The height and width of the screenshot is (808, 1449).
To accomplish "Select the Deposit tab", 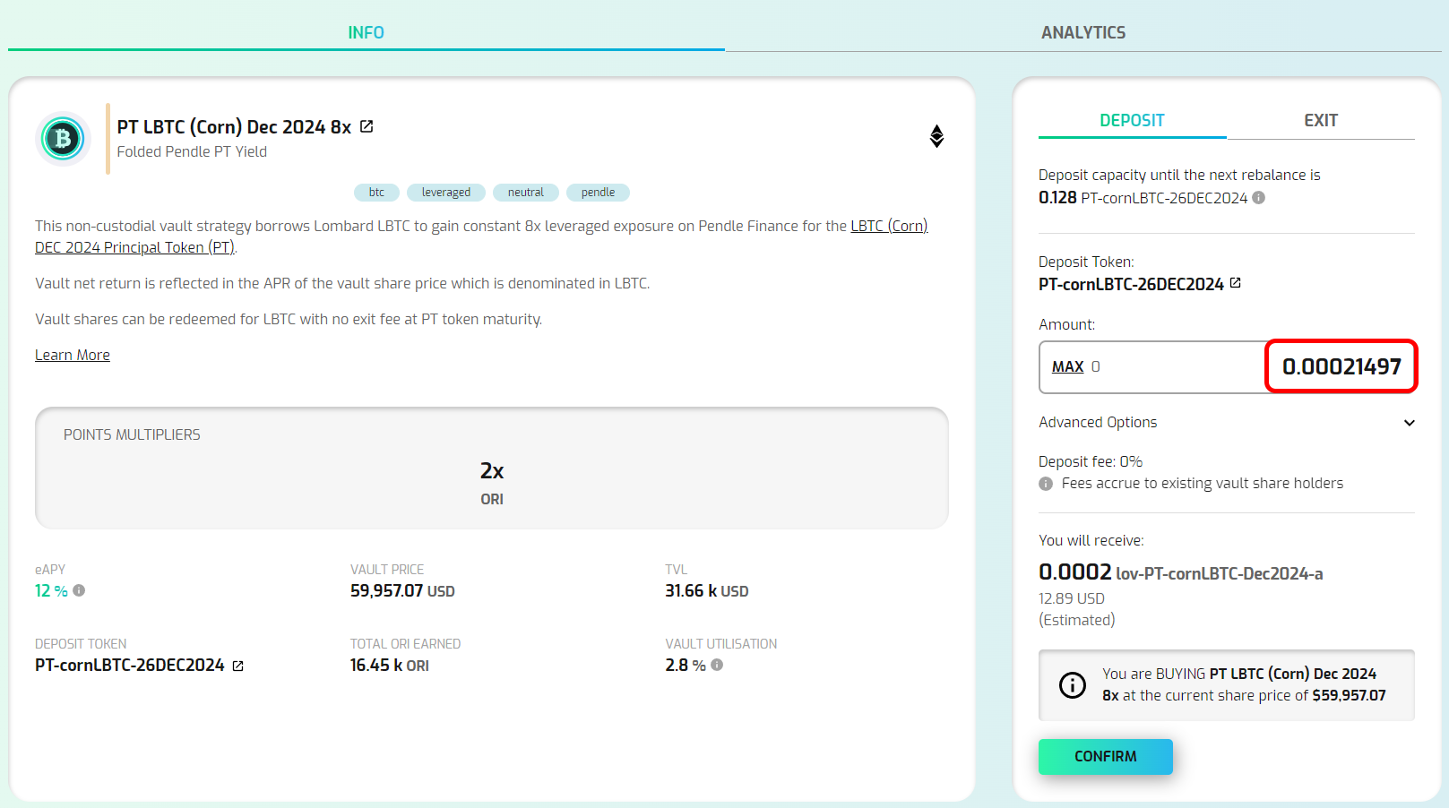I will pyautogui.click(x=1132, y=120).
